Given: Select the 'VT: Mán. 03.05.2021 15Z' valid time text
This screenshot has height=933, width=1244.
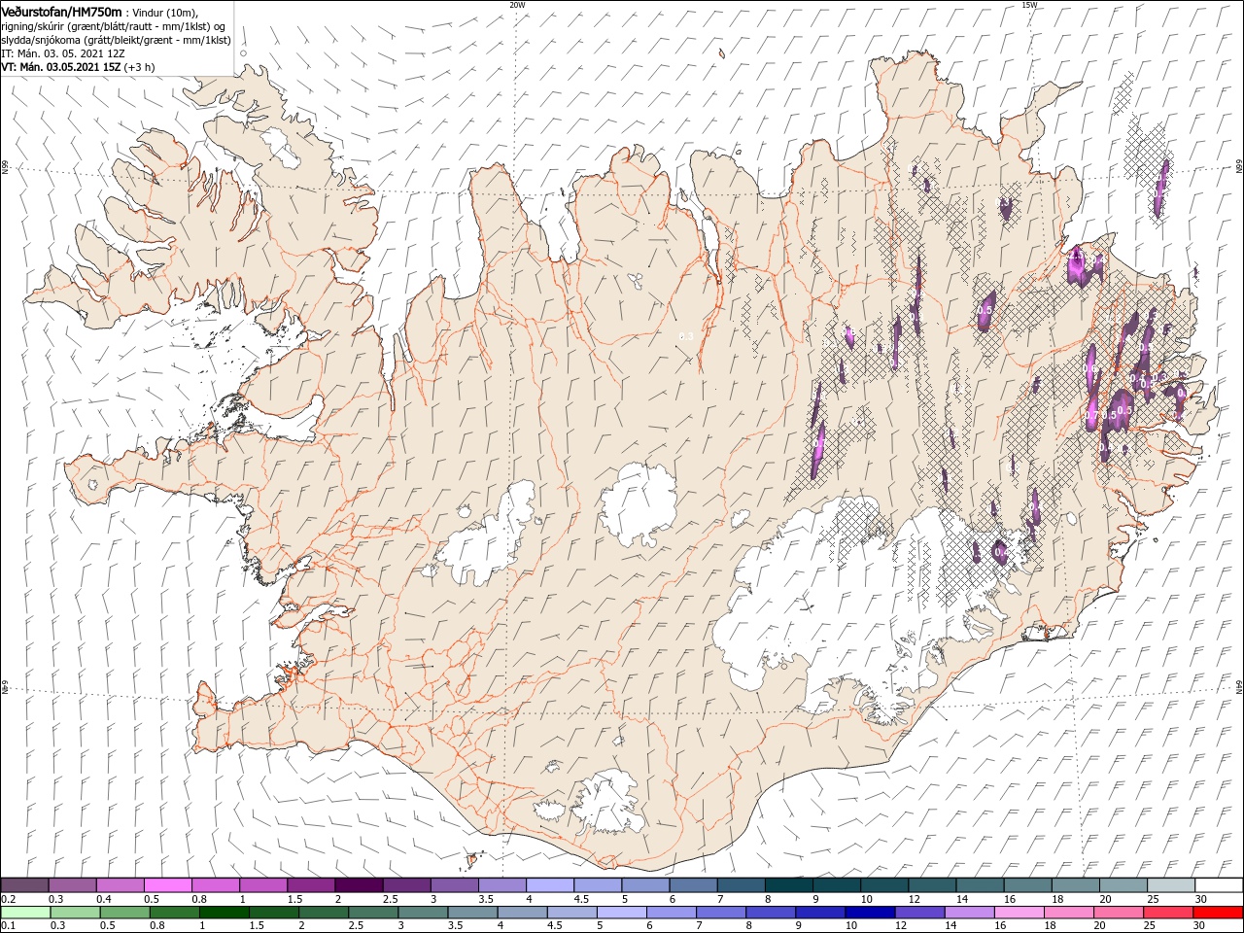Looking at the screenshot, I should click(61, 67).
